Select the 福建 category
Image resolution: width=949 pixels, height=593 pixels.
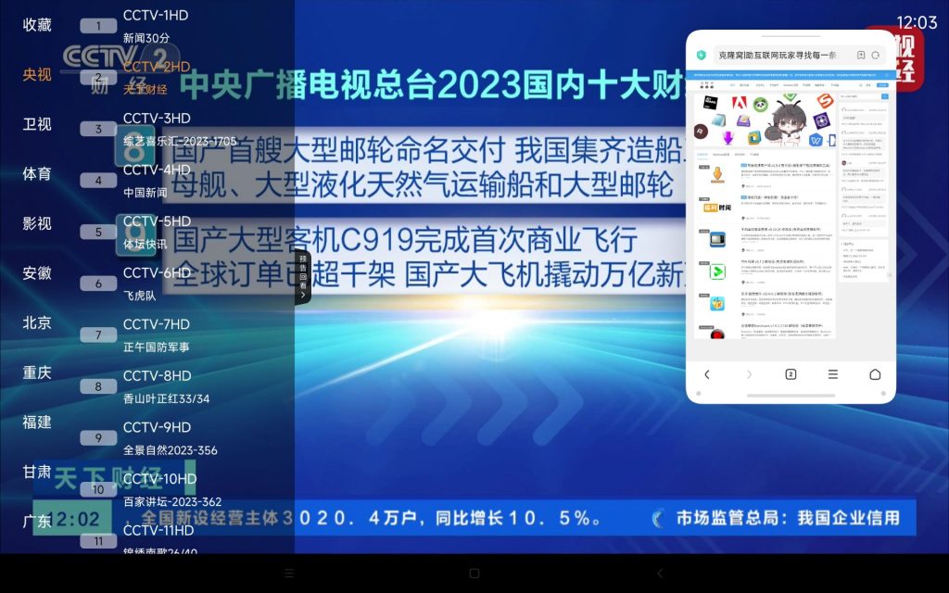pos(37,422)
